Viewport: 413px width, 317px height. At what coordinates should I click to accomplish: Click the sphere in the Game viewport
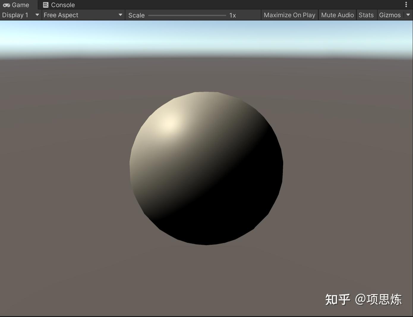pyautogui.click(x=206, y=168)
